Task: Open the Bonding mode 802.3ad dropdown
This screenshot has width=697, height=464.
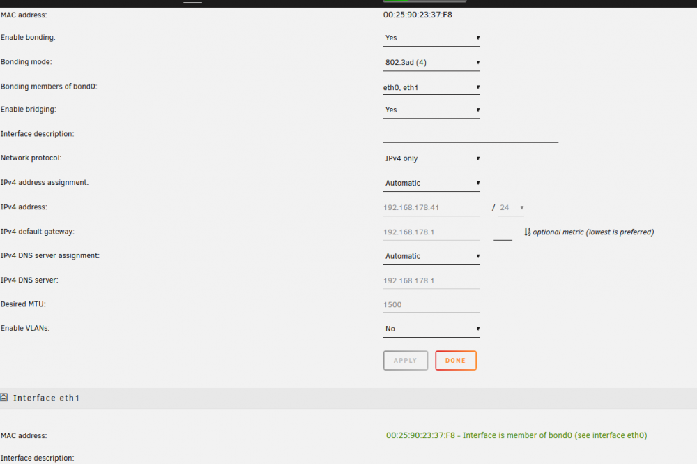Action: click(x=431, y=62)
